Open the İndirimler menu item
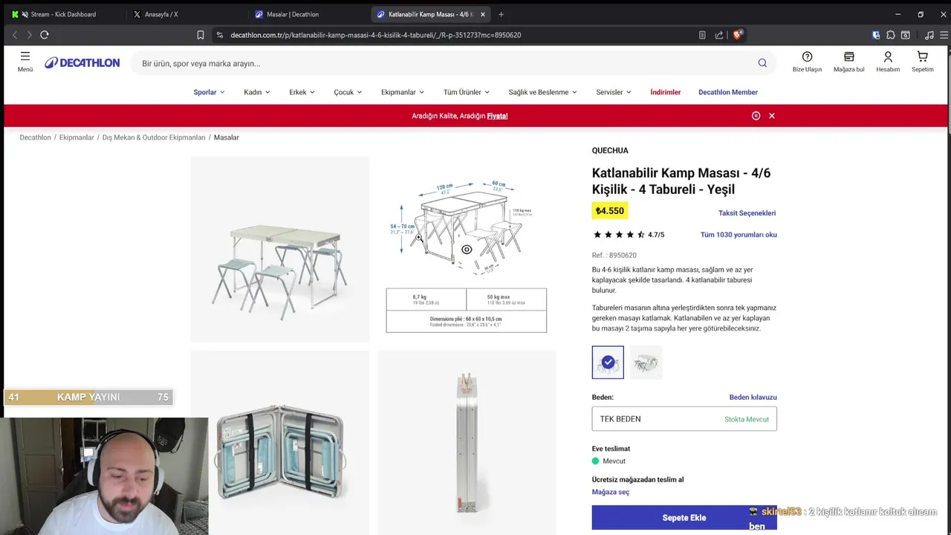This screenshot has height=535, width=951. 665,92
